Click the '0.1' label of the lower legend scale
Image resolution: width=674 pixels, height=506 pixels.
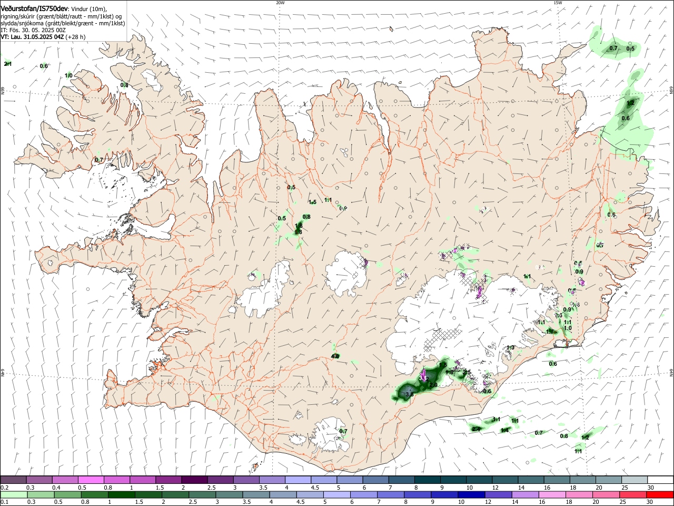(x=5, y=502)
